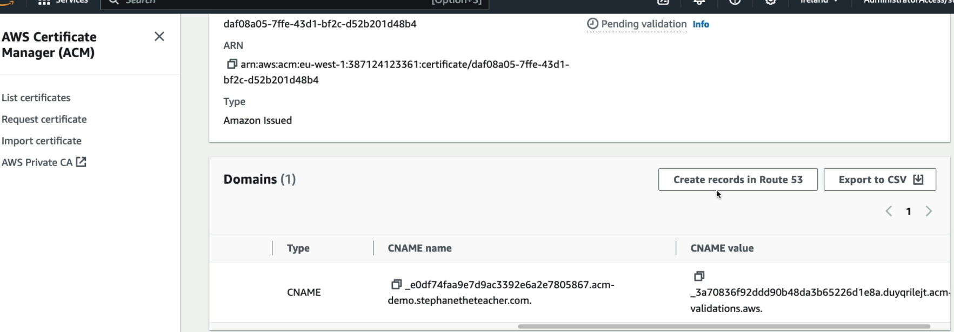The height and width of the screenshot is (332, 954).
Task: Click Create records in Route 53
Action: (x=738, y=179)
